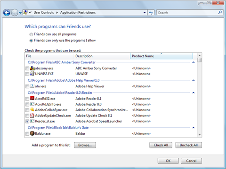Click the breadcrumb overflow chevrons

pos(30,12)
